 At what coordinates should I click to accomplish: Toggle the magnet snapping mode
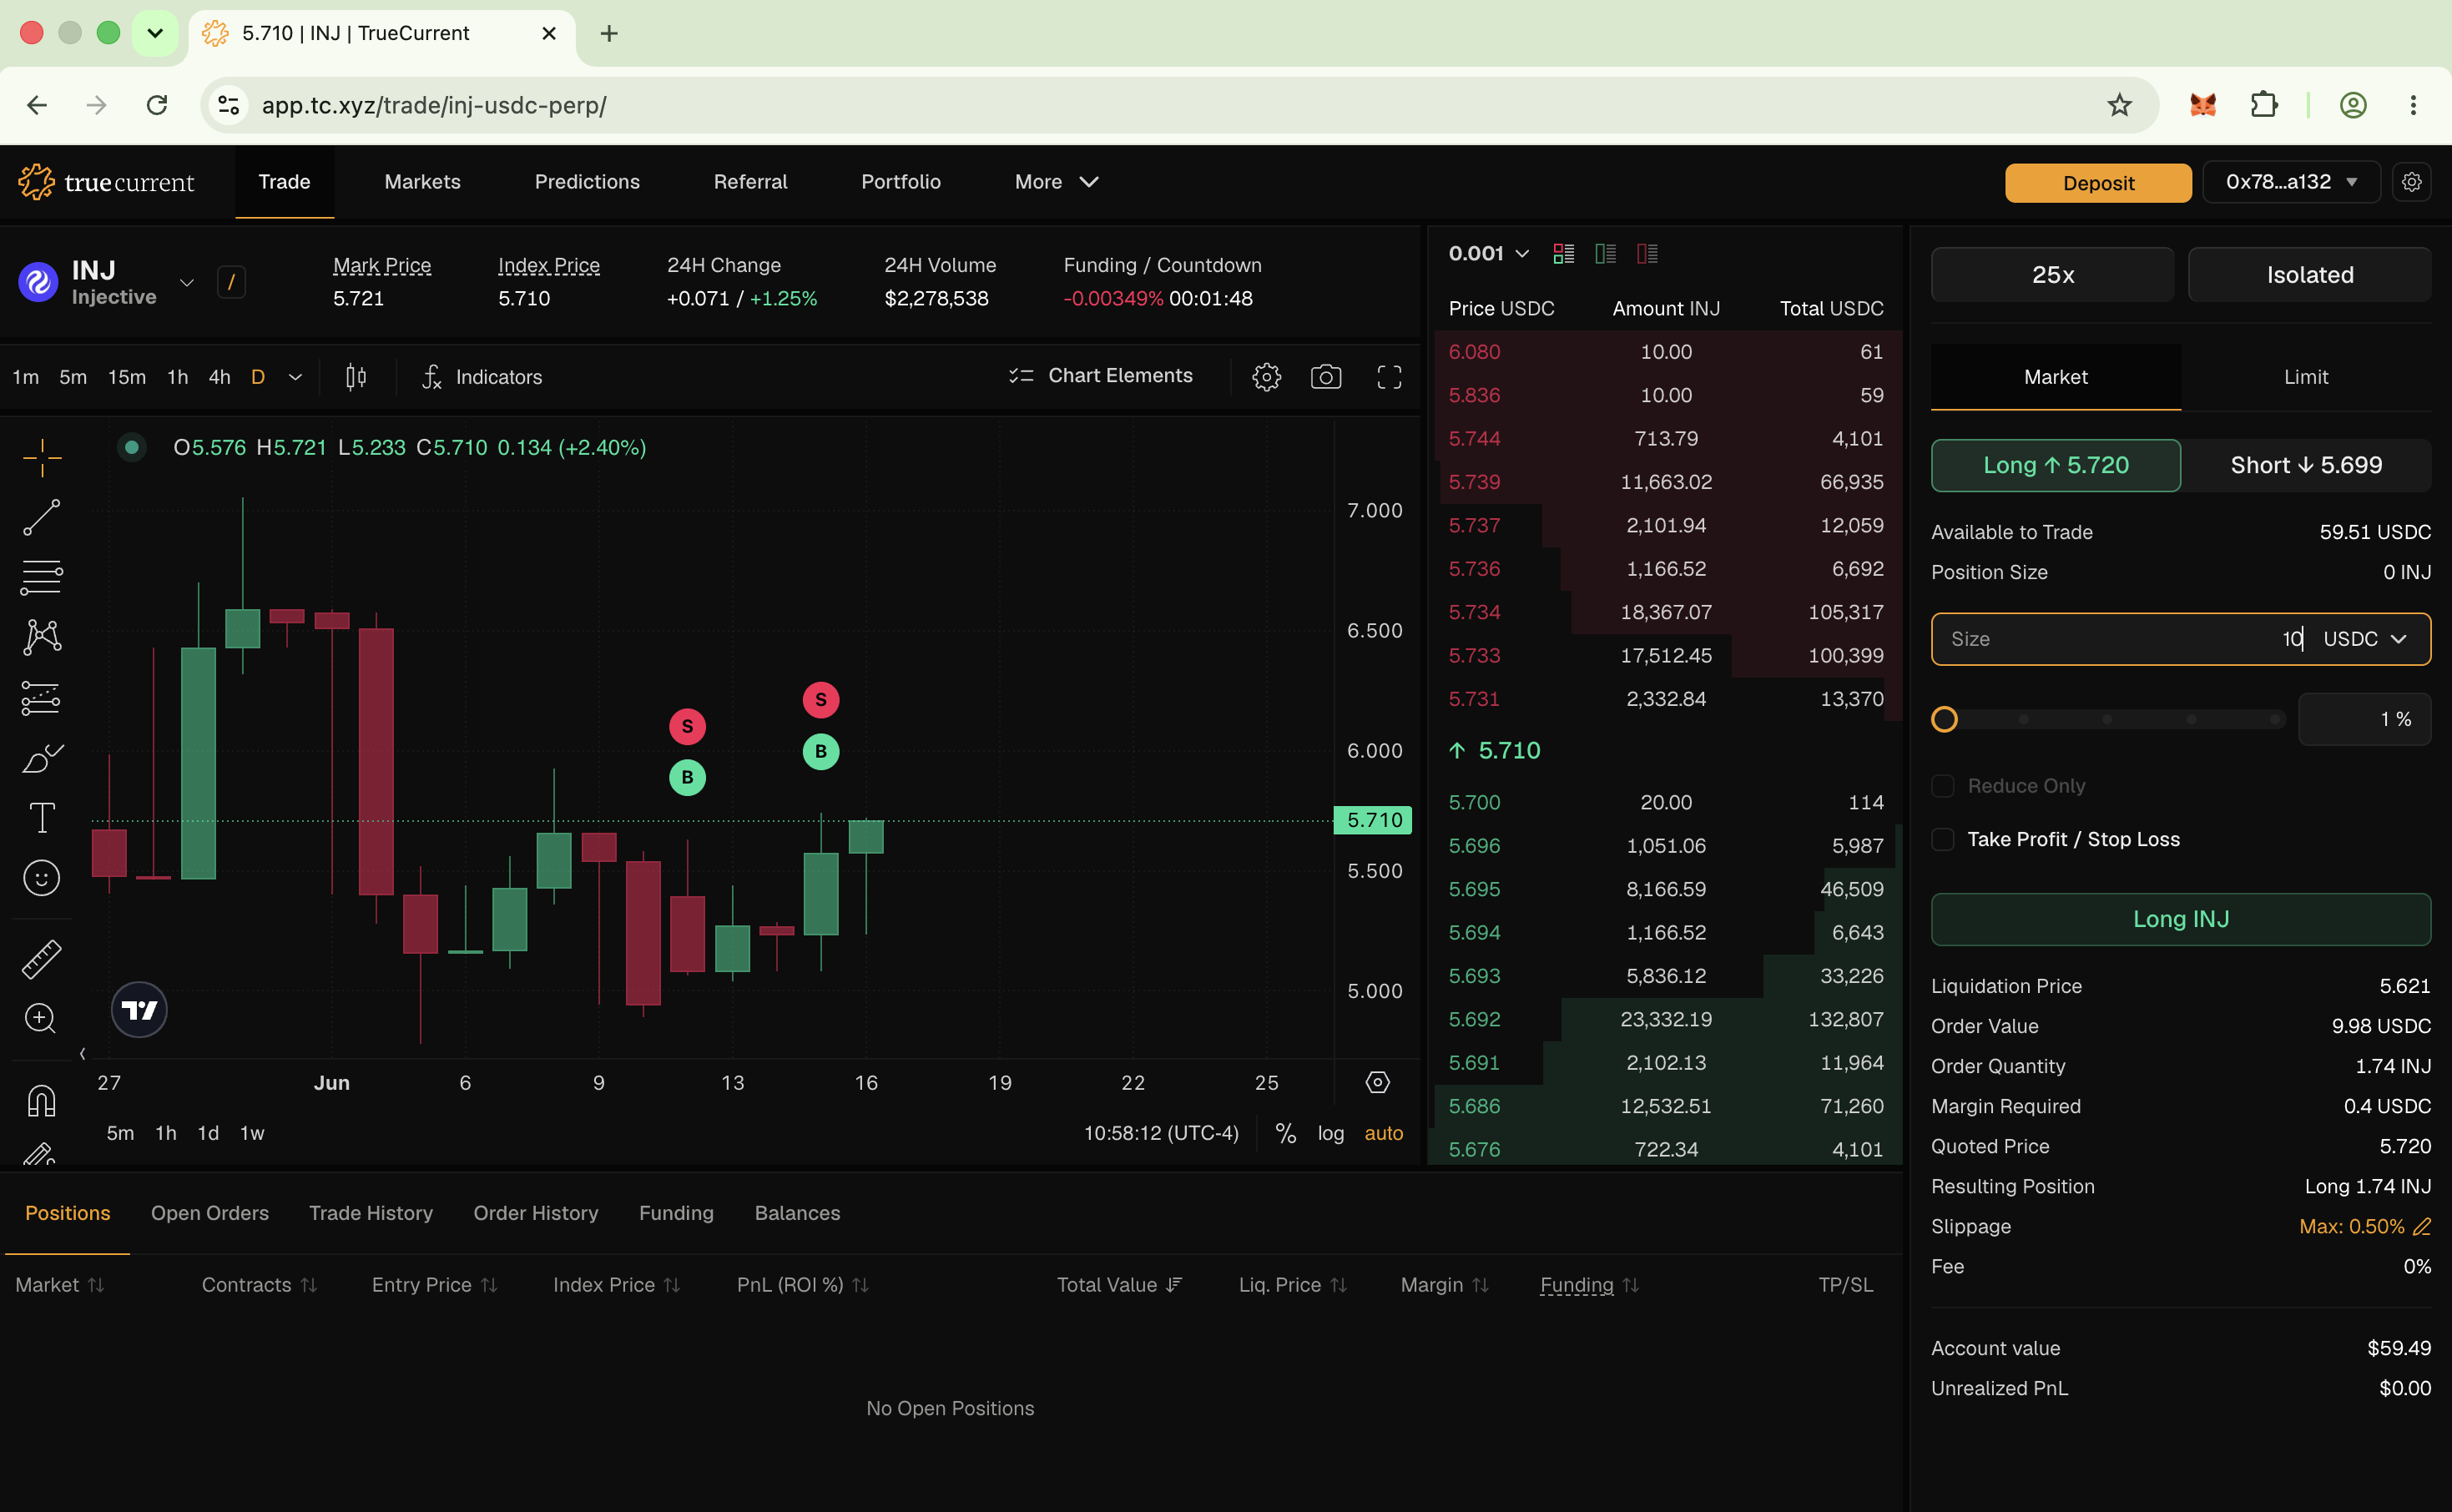click(x=42, y=1101)
